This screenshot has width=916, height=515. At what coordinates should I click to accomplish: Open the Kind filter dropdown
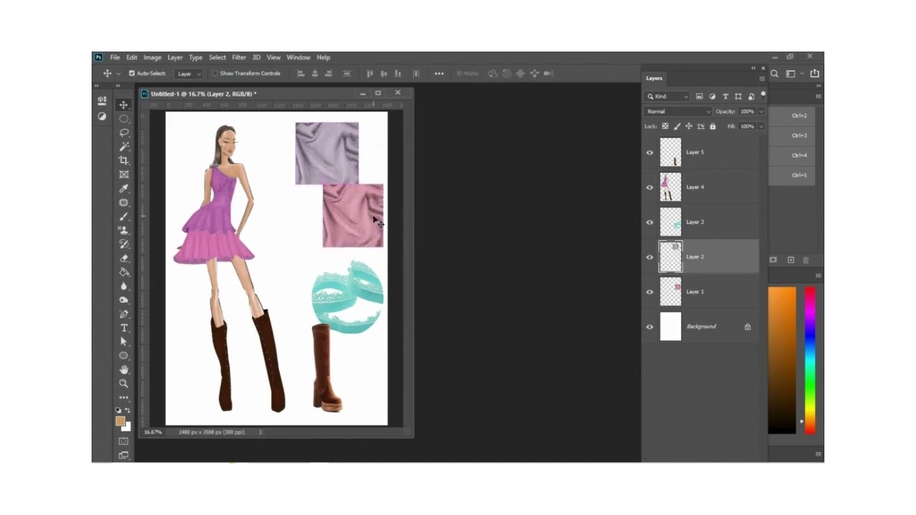(x=667, y=97)
